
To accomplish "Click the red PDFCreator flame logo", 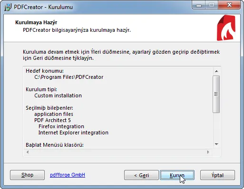I will [226, 28].
